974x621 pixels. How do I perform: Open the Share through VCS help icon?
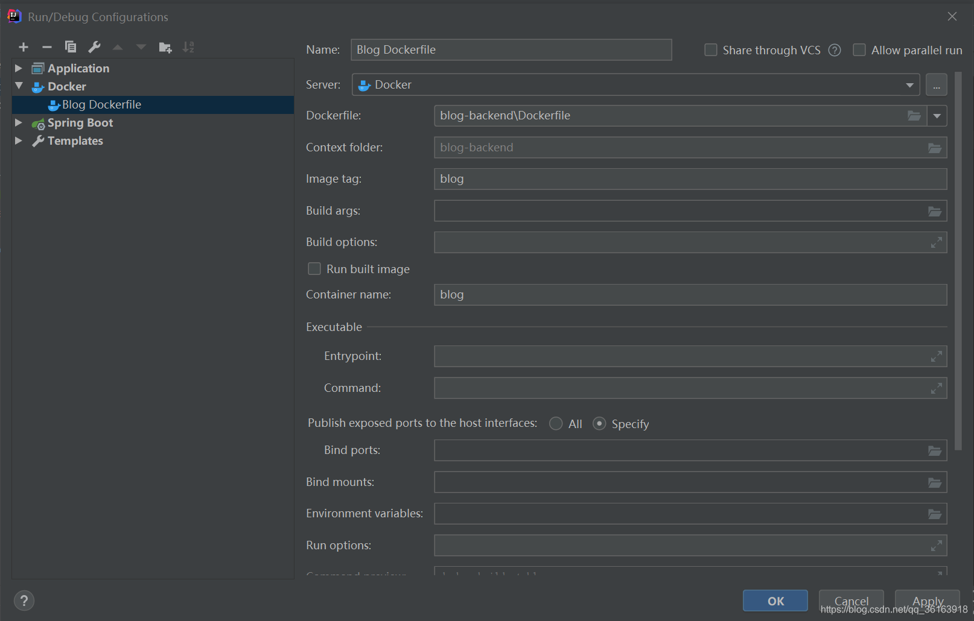(835, 50)
